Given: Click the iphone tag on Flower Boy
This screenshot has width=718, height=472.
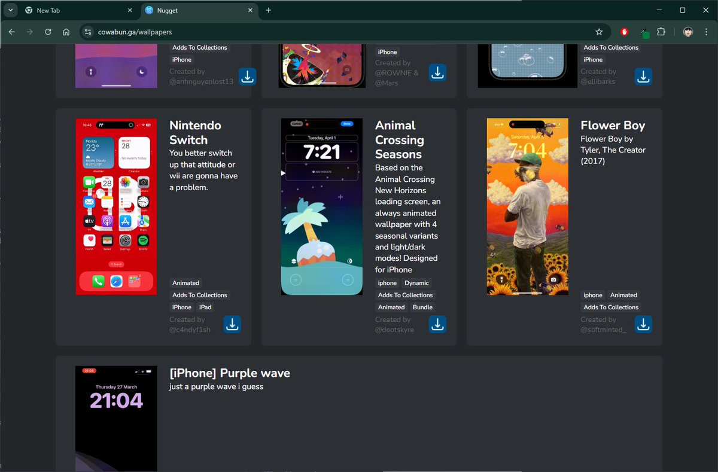Looking at the screenshot, I should pyautogui.click(x=593, y=295).
